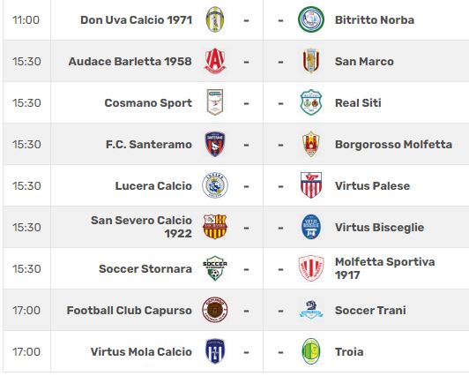Click the Lucera Calcio round crest
Image resolution: width=469 pixels, height=376 pixels.
coord(215,185)
